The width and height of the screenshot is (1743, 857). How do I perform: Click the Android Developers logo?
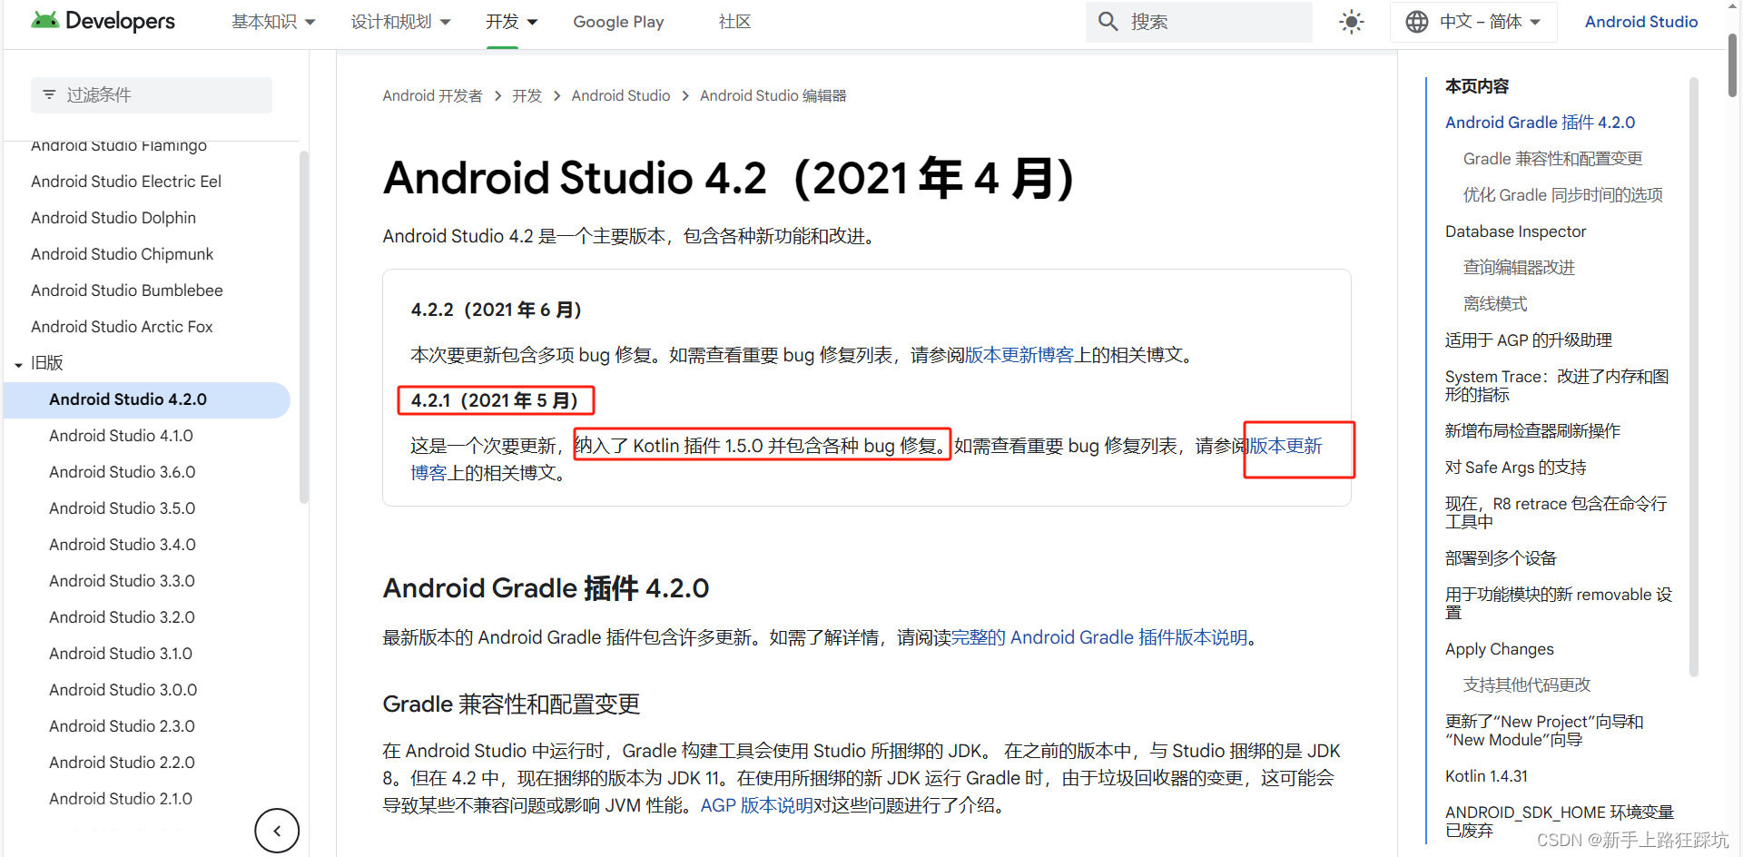click(x=103, y=21)
